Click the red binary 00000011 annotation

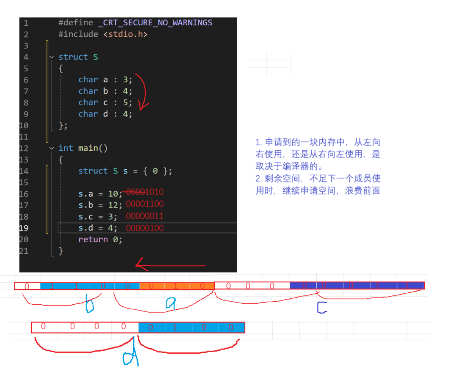145,216
